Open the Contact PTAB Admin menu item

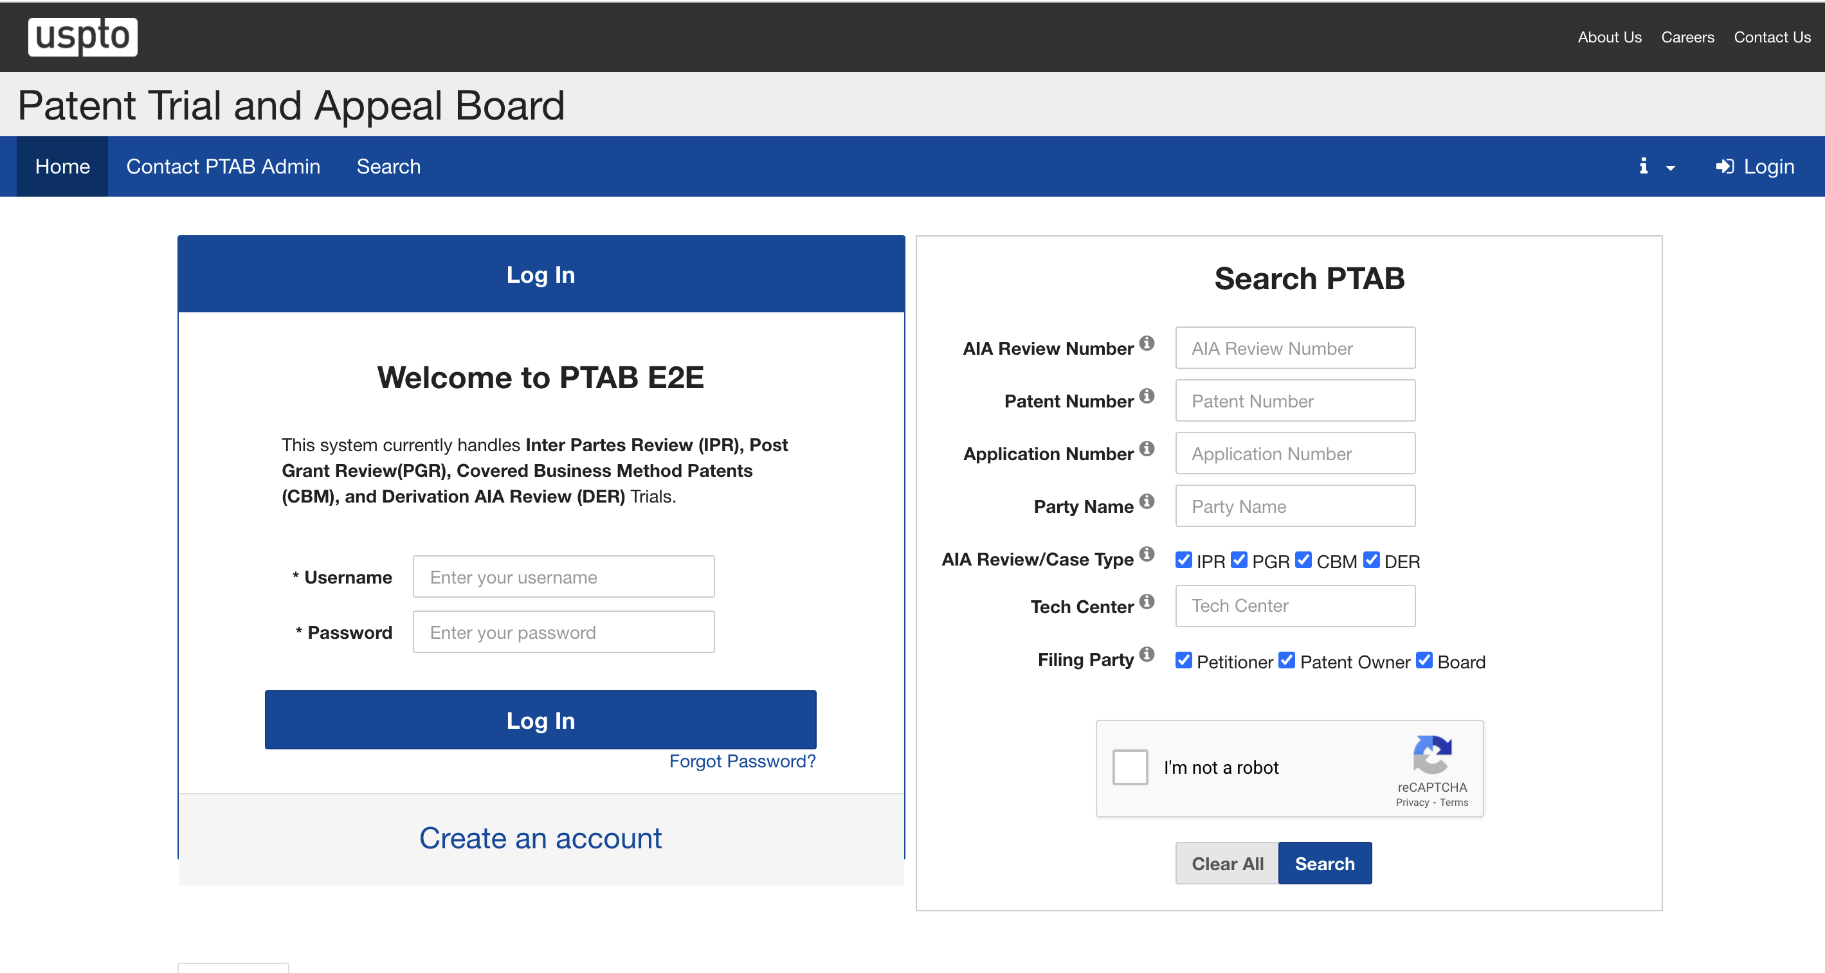click(x=223, y=166)
